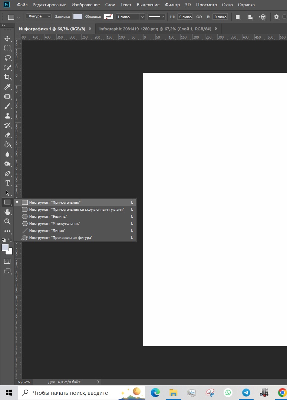
Task: Select the Clone Stamp tool
Action: (7, 116)
